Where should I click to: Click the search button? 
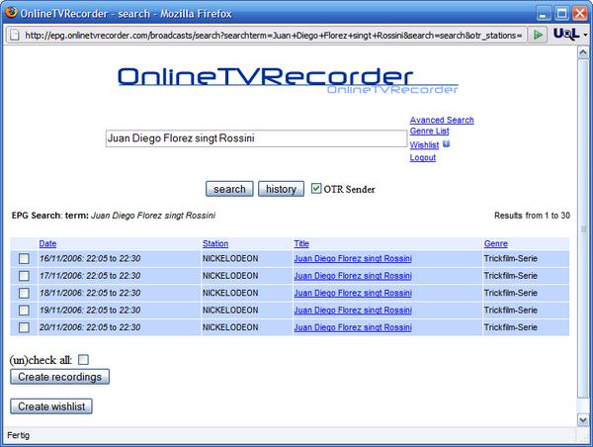click(229, 189)
